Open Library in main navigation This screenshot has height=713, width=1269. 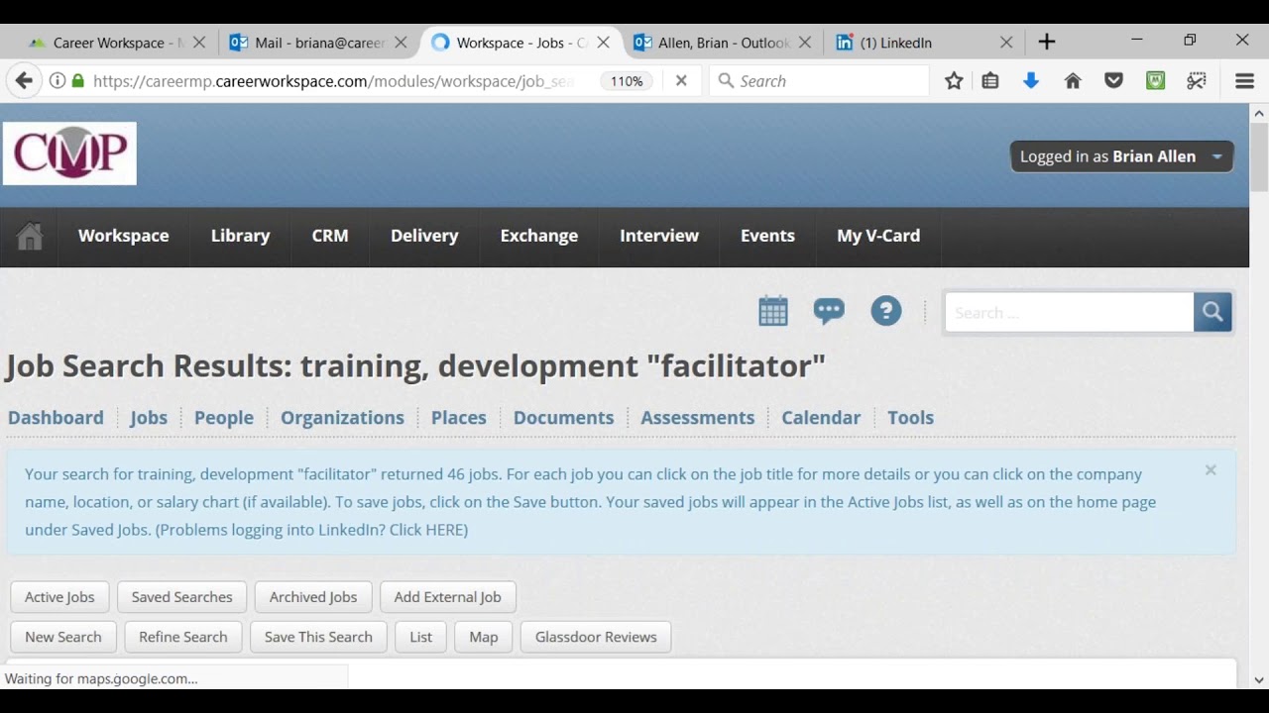click(241, 236)
